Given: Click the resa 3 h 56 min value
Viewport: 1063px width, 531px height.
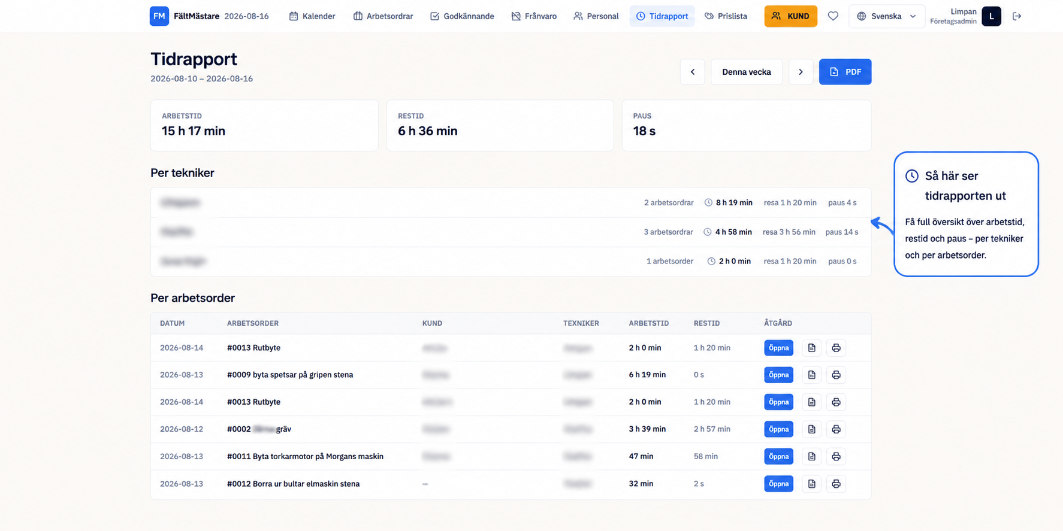Looking at the screenshot, I should (x=789, y=232).
